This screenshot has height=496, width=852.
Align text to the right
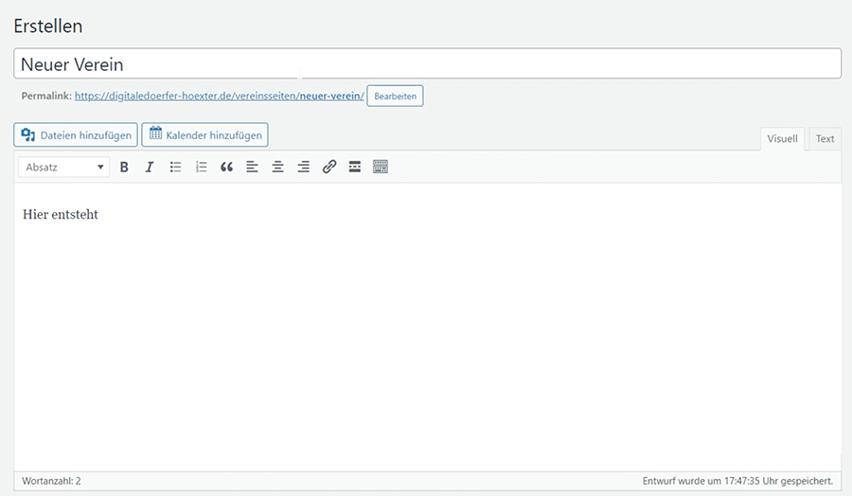pos(303,167)
